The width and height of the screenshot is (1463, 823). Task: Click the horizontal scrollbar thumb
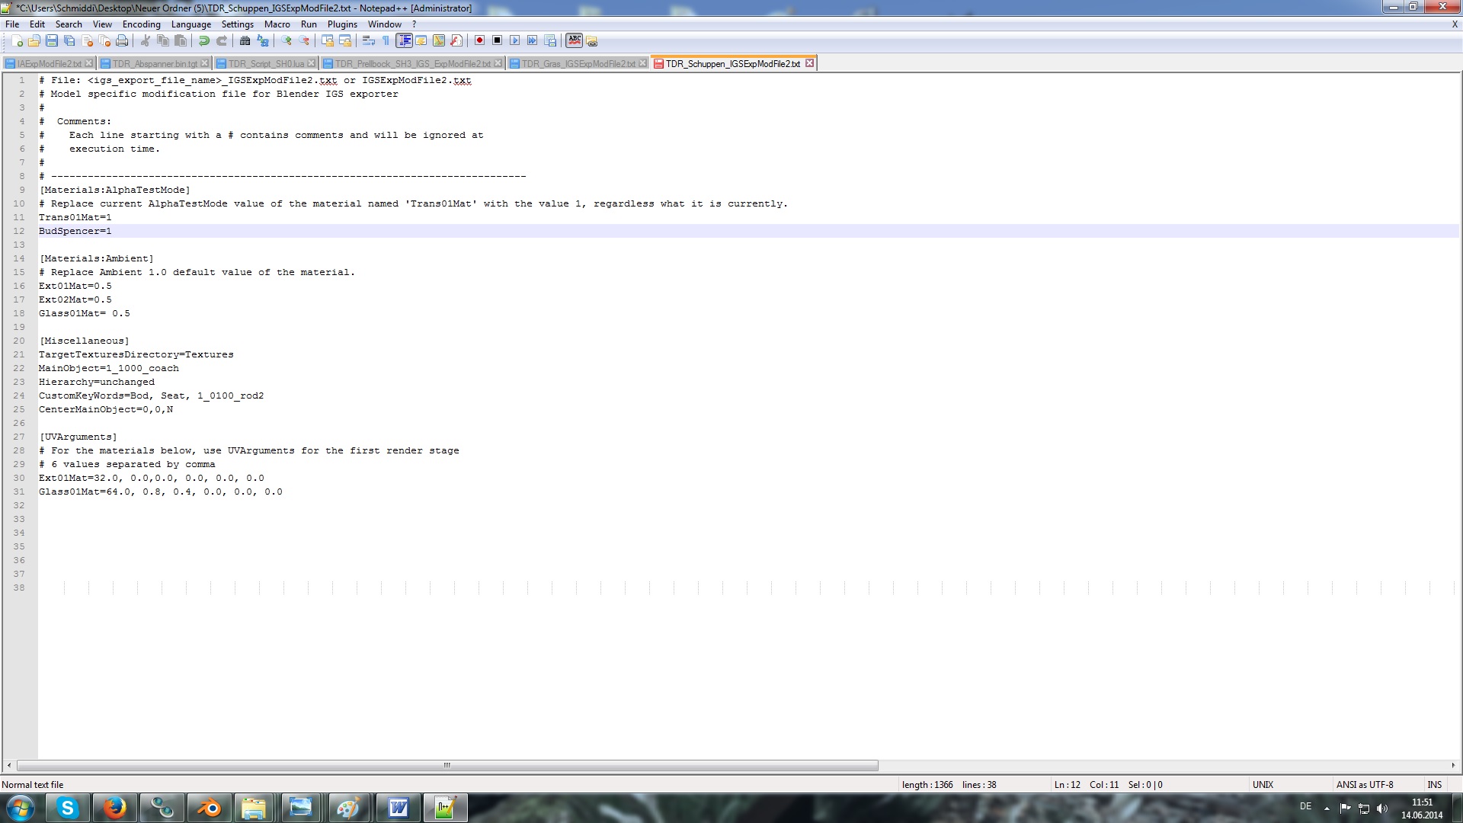click(447, 765)
